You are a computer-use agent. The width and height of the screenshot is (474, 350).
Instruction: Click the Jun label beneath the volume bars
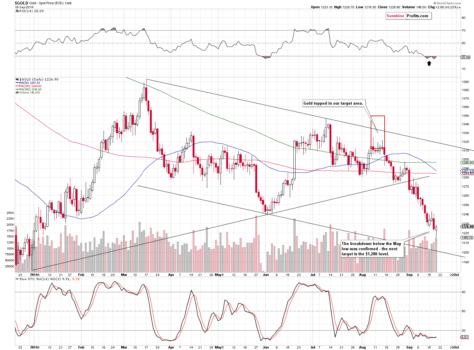[266, 275]
